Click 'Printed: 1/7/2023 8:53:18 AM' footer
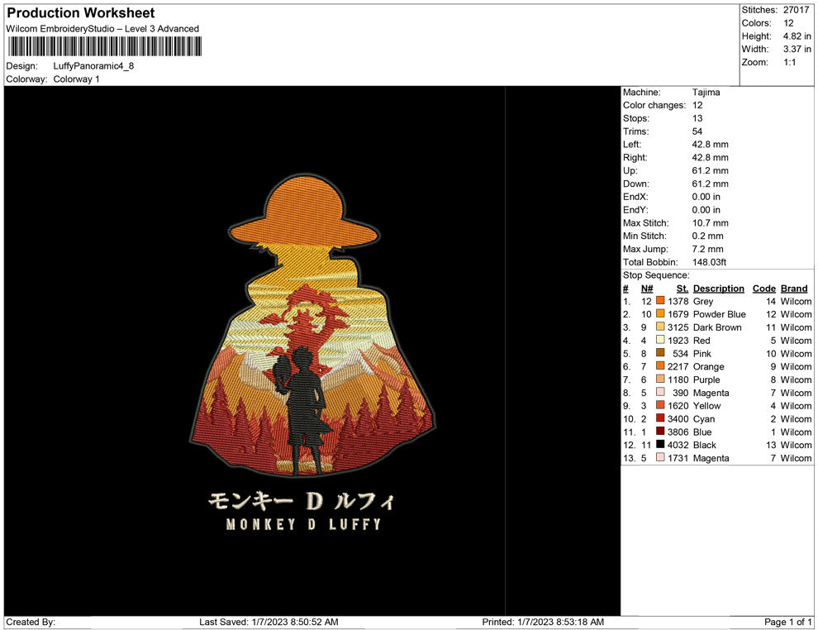 (543, 622)
